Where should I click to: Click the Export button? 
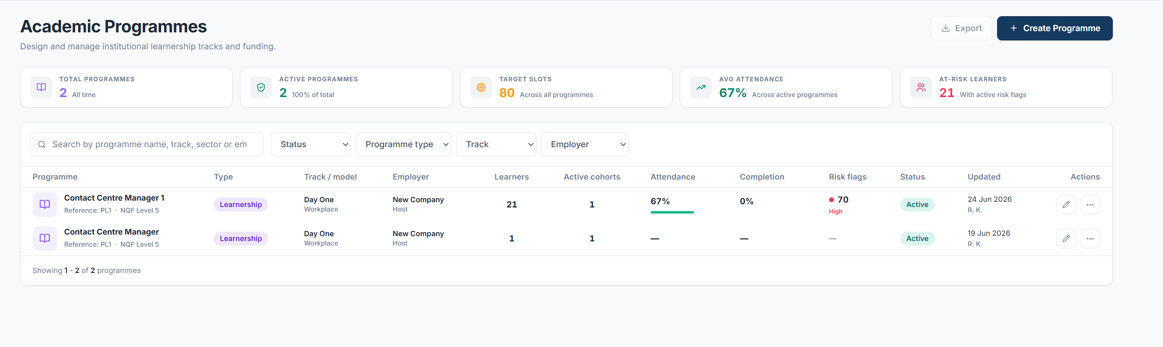tap(961, 28)
